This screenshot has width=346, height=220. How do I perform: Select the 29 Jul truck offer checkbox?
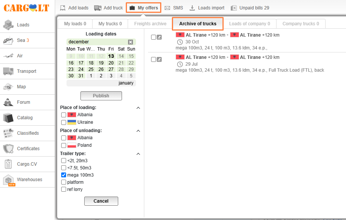(x=153, y=59)
